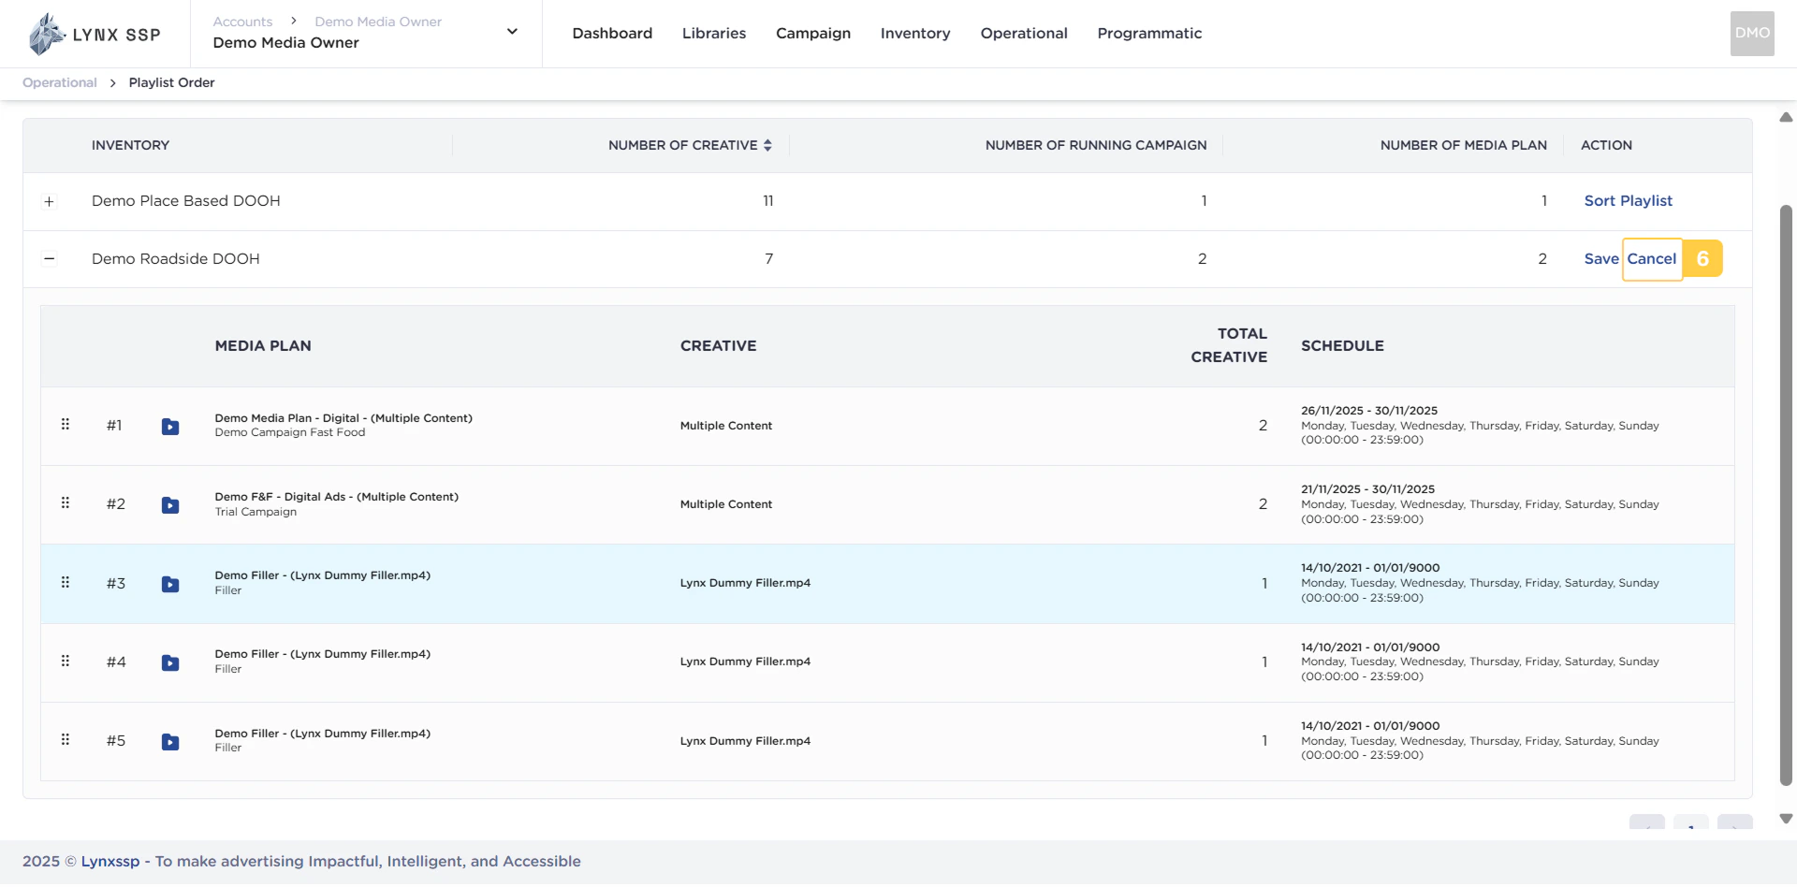Open the Libraries menu

pos(714,34)
